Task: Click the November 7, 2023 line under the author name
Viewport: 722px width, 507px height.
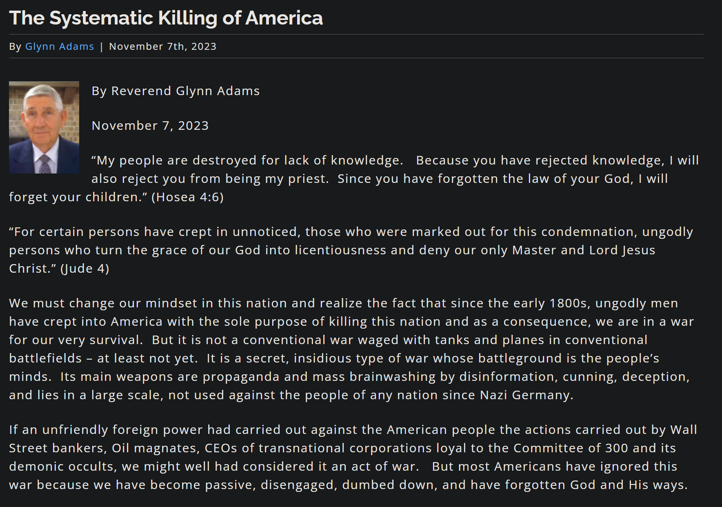Action: pyautogui.click(x=150, y=125)
